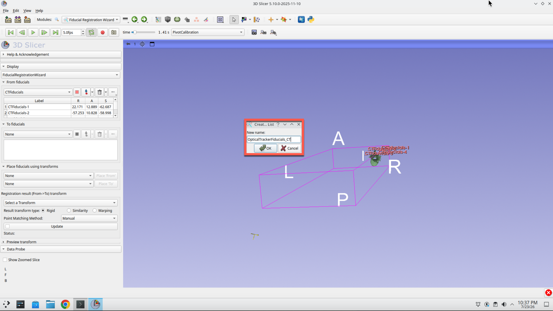Open the Markups module icon

click(196, 20)
